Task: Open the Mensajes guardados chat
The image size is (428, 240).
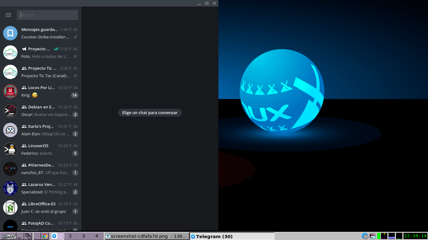Action: point(41,33)
